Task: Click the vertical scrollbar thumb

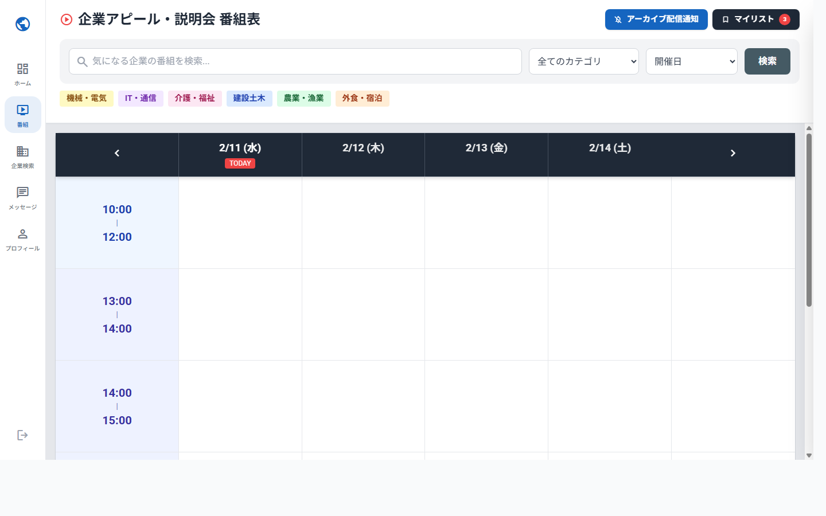Action: (809, 220)
